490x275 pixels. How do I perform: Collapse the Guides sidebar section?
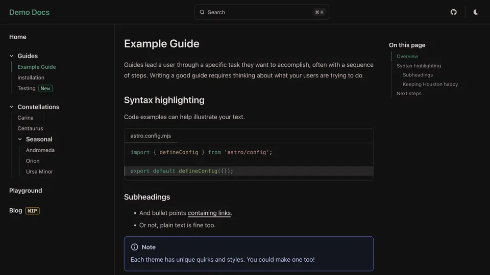pos(11,56)
